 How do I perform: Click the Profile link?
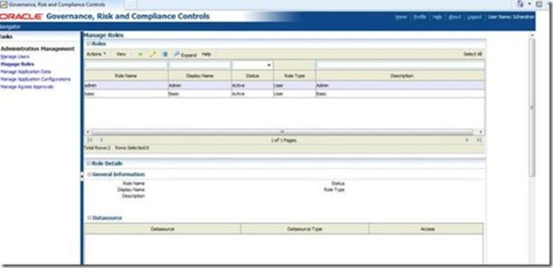click(420, 17)
